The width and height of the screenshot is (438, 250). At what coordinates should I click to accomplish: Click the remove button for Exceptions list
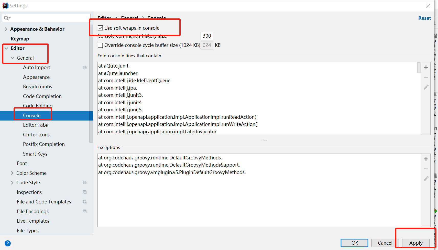click(426, 169)
